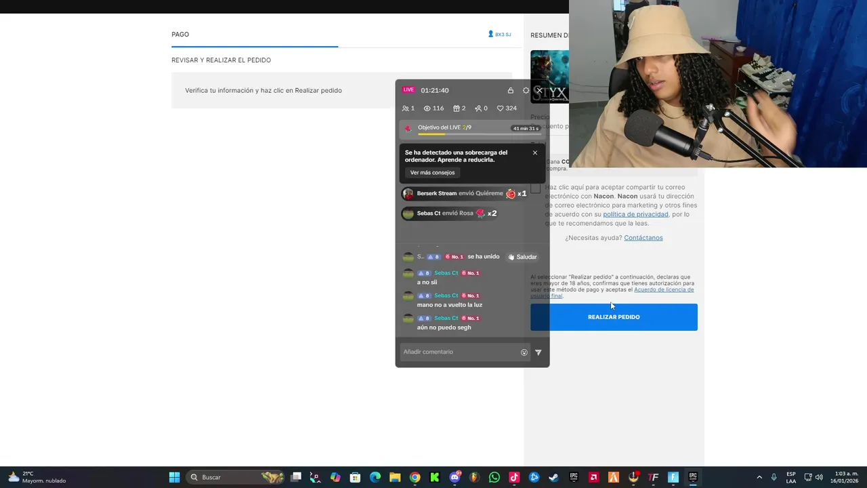
Task: Open Task View from the taskbar
Action: [x=296, y=477]
